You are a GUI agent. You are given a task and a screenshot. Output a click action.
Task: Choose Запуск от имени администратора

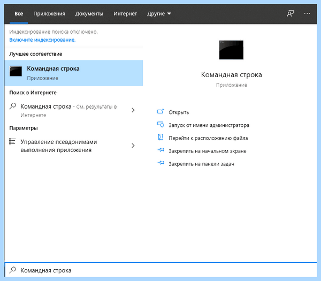pyautogui.click(x=209, y=125)
